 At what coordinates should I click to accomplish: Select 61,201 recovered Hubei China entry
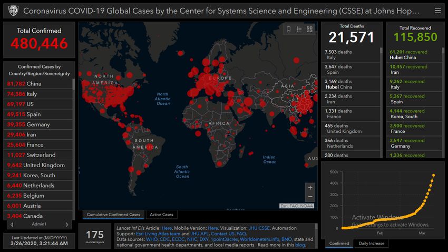pos(414,55)
